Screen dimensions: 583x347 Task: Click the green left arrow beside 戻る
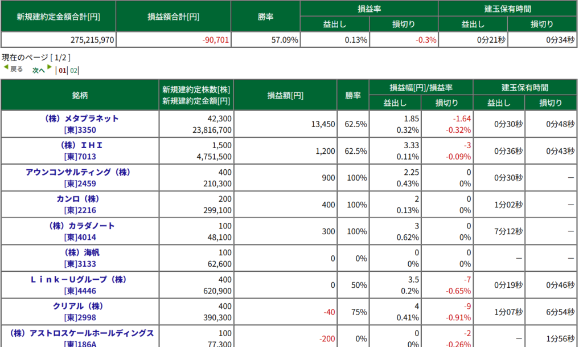coord(6,67)
